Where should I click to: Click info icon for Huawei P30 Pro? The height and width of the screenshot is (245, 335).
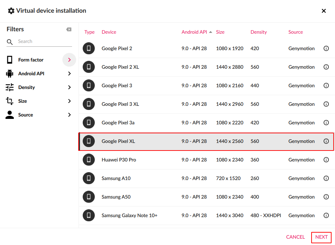pos(326,159)
